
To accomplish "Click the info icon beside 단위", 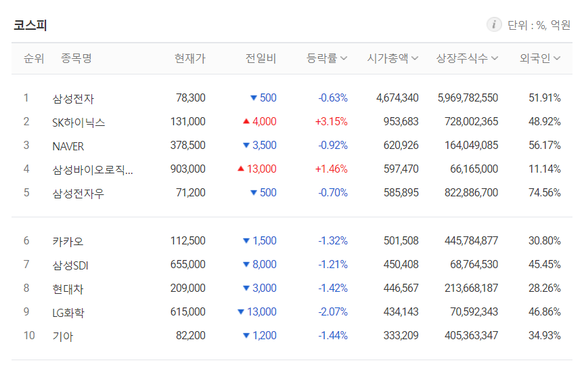I will click(494, 24).
